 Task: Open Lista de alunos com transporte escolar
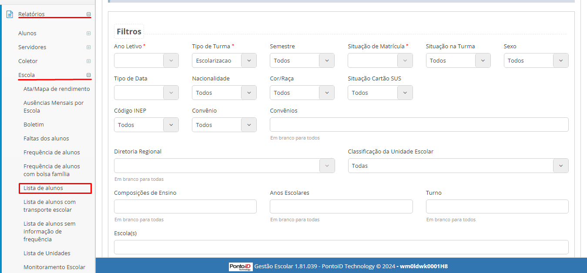(50, 206)
